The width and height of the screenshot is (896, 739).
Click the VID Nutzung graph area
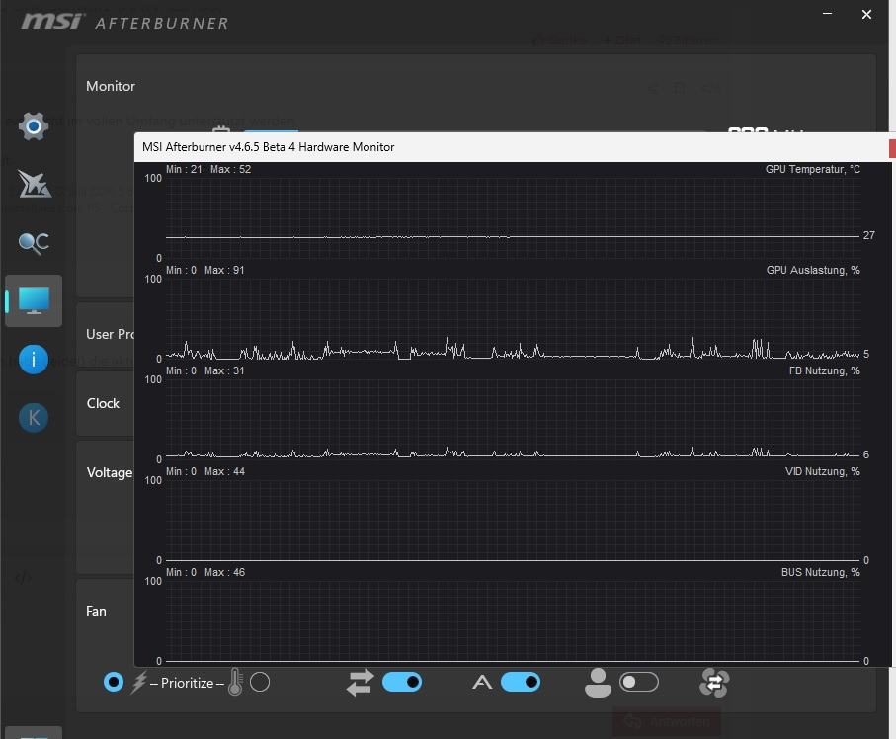point(512,520)
